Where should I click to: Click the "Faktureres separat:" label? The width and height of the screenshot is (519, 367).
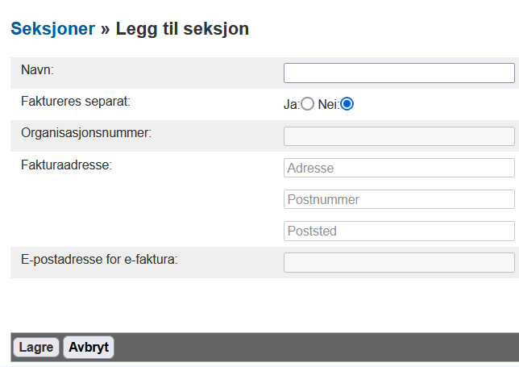pyautogui.click(x=75, y=102)
